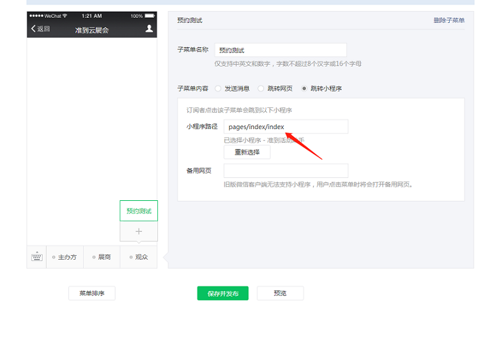Click the 子菜单内容 label
This screenshot has width=478, height=337.
coord(193,88)
